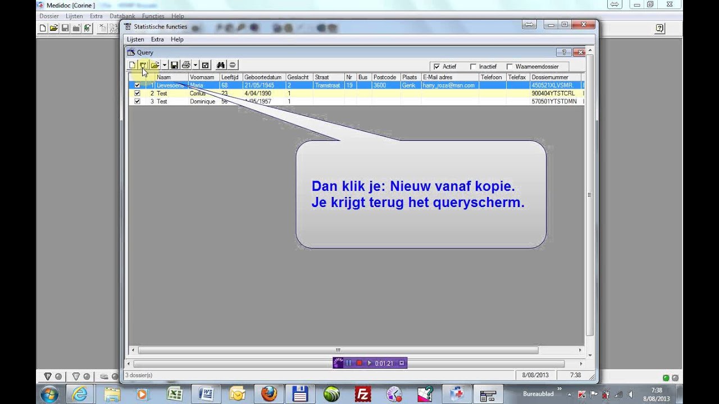719x404 pixels.
Task: Open Lijsten menu in Statistische functies window
Action: tap(135, 39)
